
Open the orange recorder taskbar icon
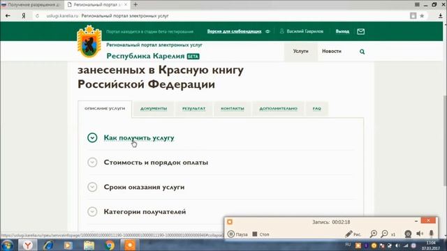[x=130, y=245]
